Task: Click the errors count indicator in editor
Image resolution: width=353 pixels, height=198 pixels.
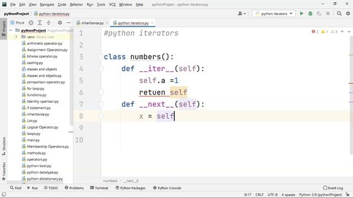Action: click(x=315, y=32)
